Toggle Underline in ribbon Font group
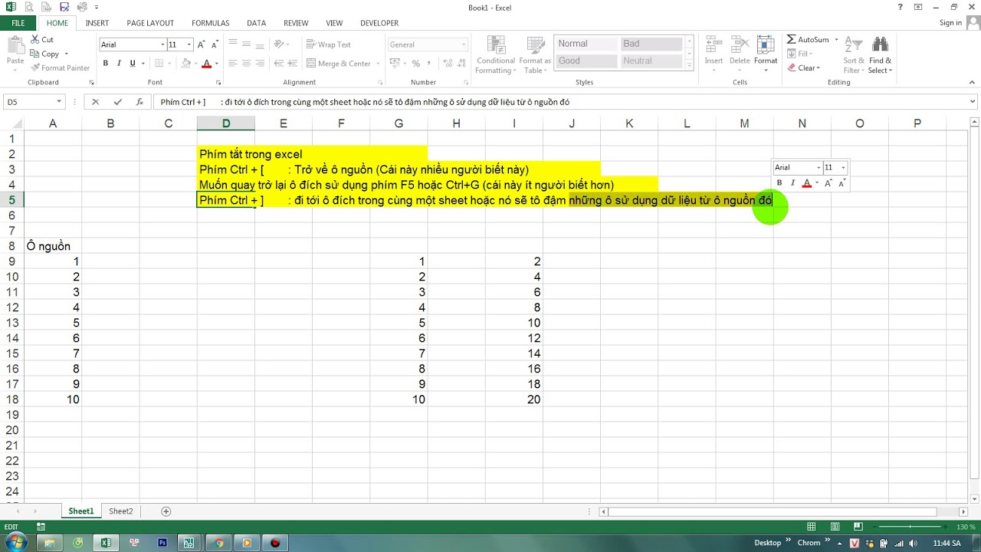This screenshot has width=981, height=552. click(133, 63)
